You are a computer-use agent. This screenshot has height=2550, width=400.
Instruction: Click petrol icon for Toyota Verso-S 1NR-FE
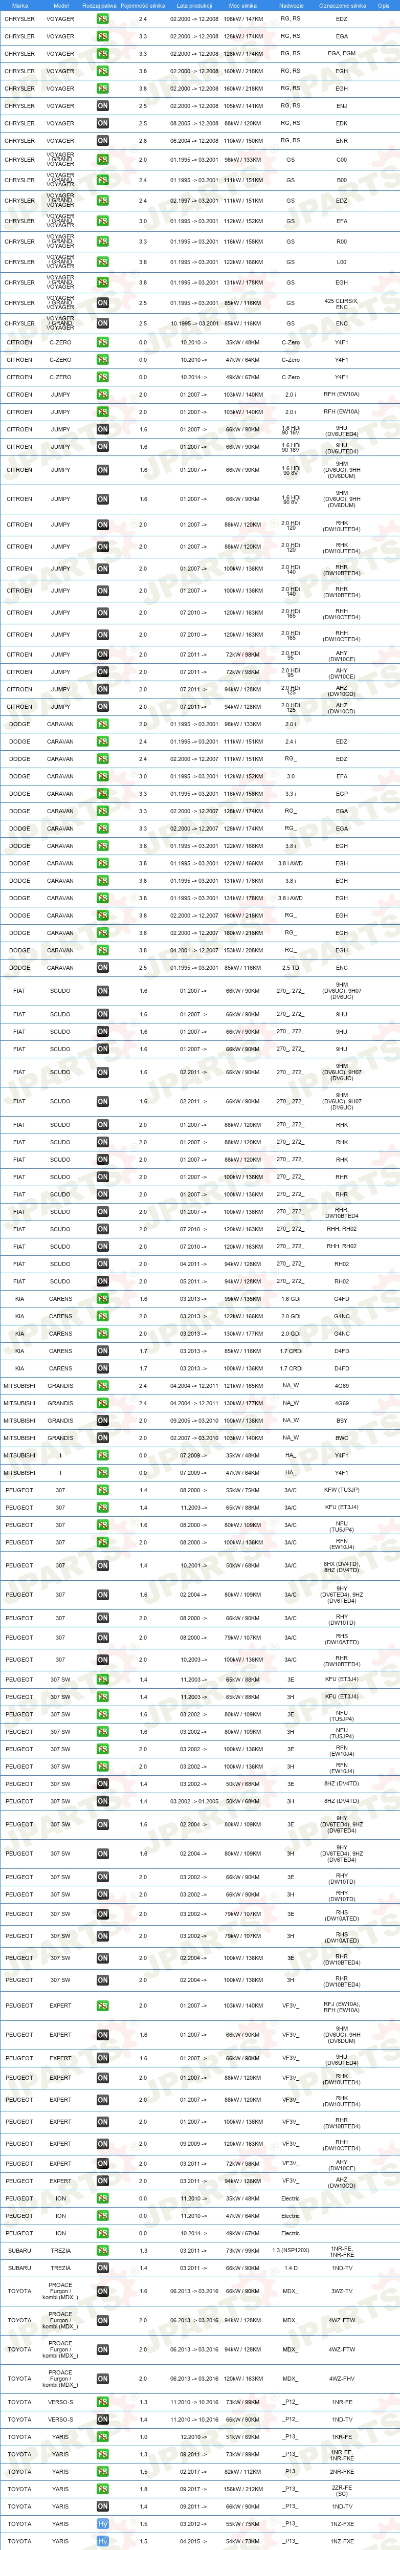tap(103, 2403)
